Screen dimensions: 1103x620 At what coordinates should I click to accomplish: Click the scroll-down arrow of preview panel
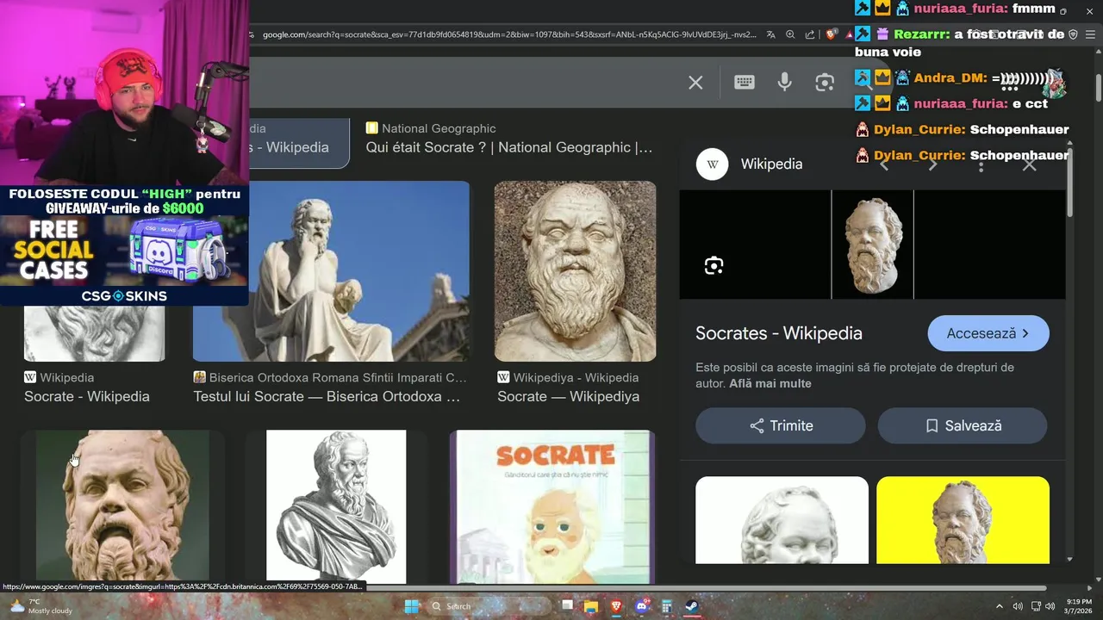point(1070,559)
